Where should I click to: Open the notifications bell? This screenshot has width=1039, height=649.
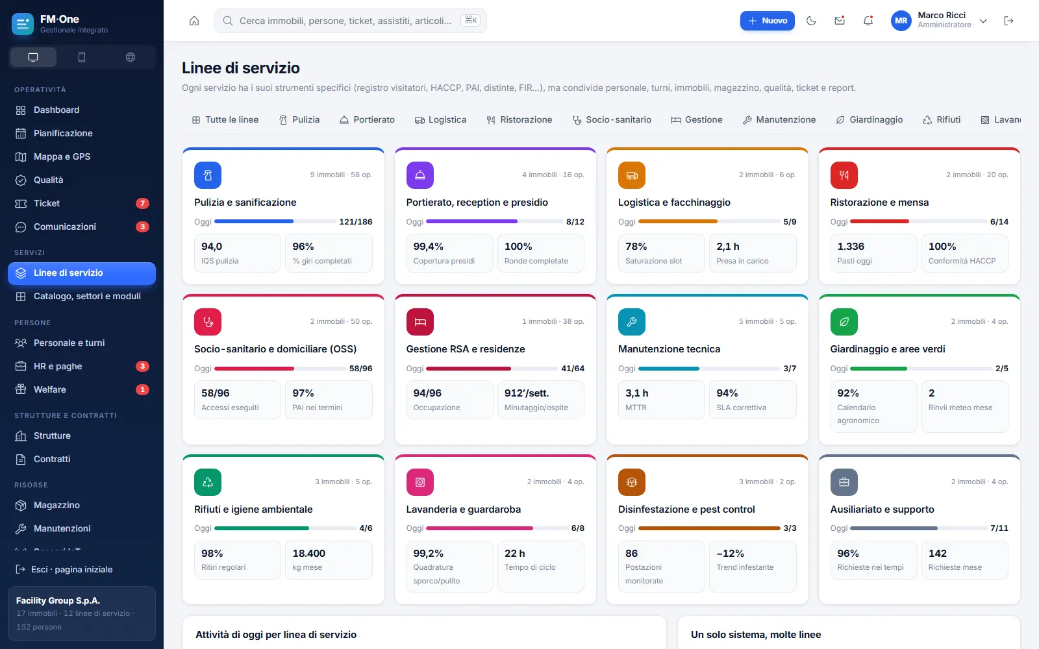(x=868, y=21)
